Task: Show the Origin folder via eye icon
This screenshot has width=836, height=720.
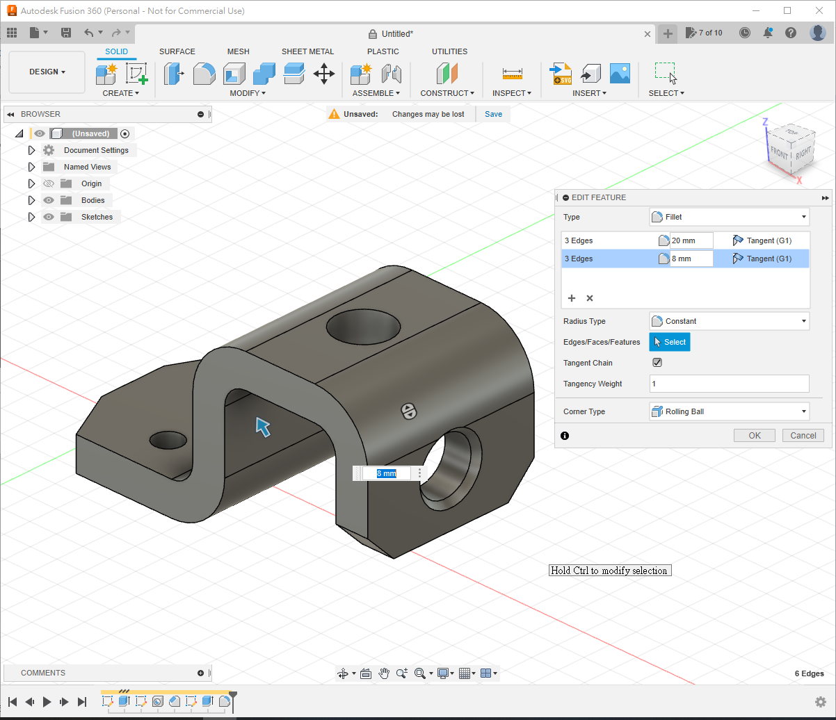Action: (x=49, y=183)
